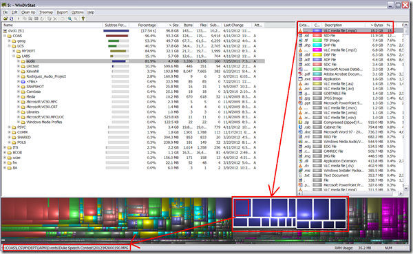Click the .zip compressed file icon
Image resolution: width=413 pixels, height=254 pixels.
[x=301, y=123]
